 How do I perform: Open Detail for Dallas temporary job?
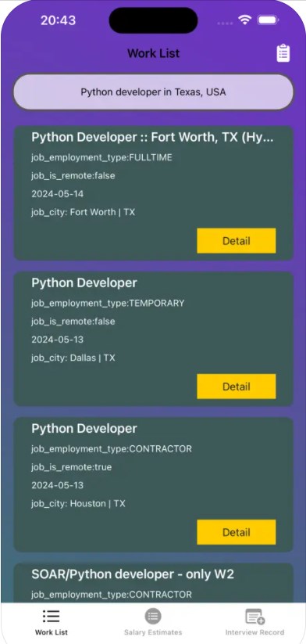pos(236,387)
